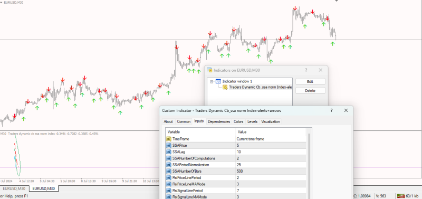Screen dimensions: 422x199
Task: Click the SSANumberOfBars parameter icon
Action: click(169, 171)
